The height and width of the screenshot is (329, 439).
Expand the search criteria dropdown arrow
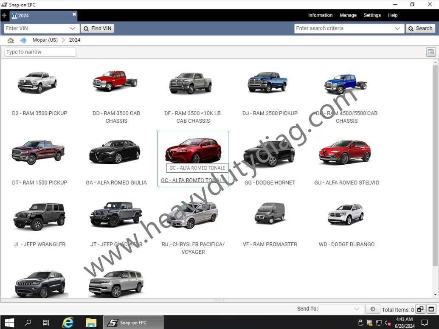pos(397,28)
